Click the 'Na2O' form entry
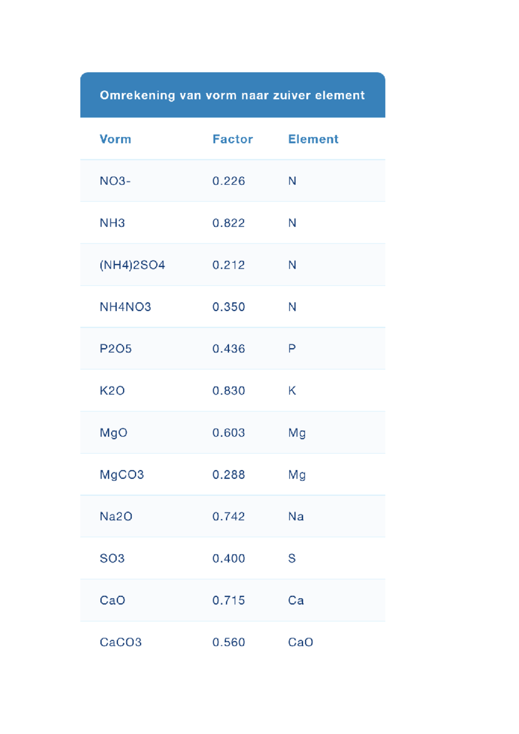This screenshot has width=519, height=734. (x=116, y=517)
